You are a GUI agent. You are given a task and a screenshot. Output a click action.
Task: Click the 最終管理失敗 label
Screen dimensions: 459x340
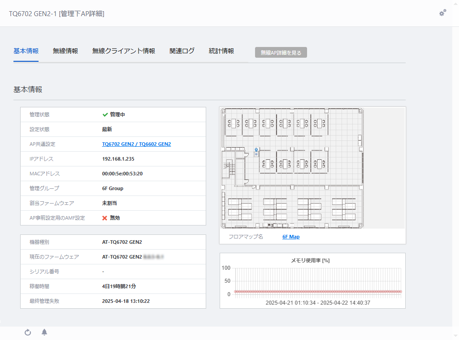44,301
